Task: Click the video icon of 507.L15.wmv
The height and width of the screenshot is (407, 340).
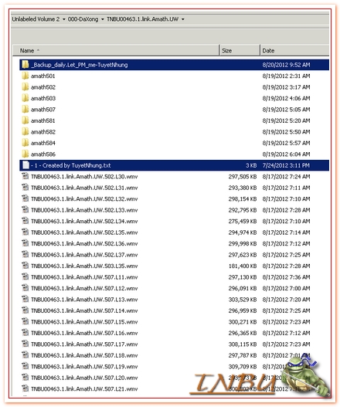Action: coord(25,321)
